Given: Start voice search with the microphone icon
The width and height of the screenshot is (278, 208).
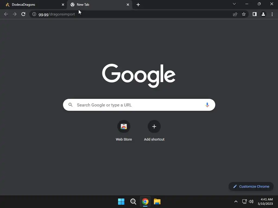Looking at the screenshot, I should 207,105.
